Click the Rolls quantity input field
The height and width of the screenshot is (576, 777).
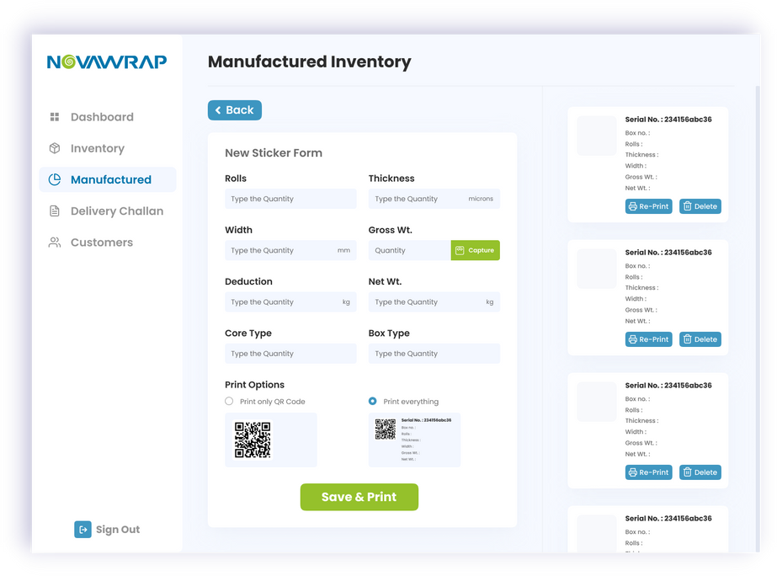pos(290,200)
